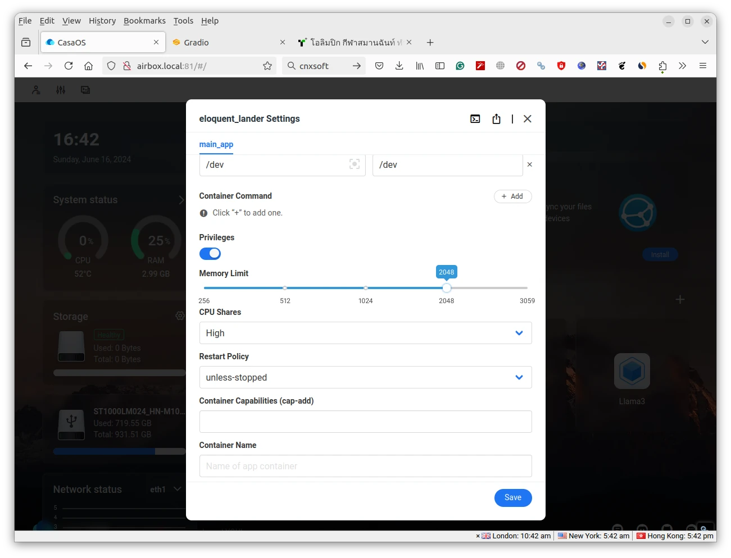Open the Bookmarks menu
The width and height of the screenshot is (731, 558).
tap(145, 21)
